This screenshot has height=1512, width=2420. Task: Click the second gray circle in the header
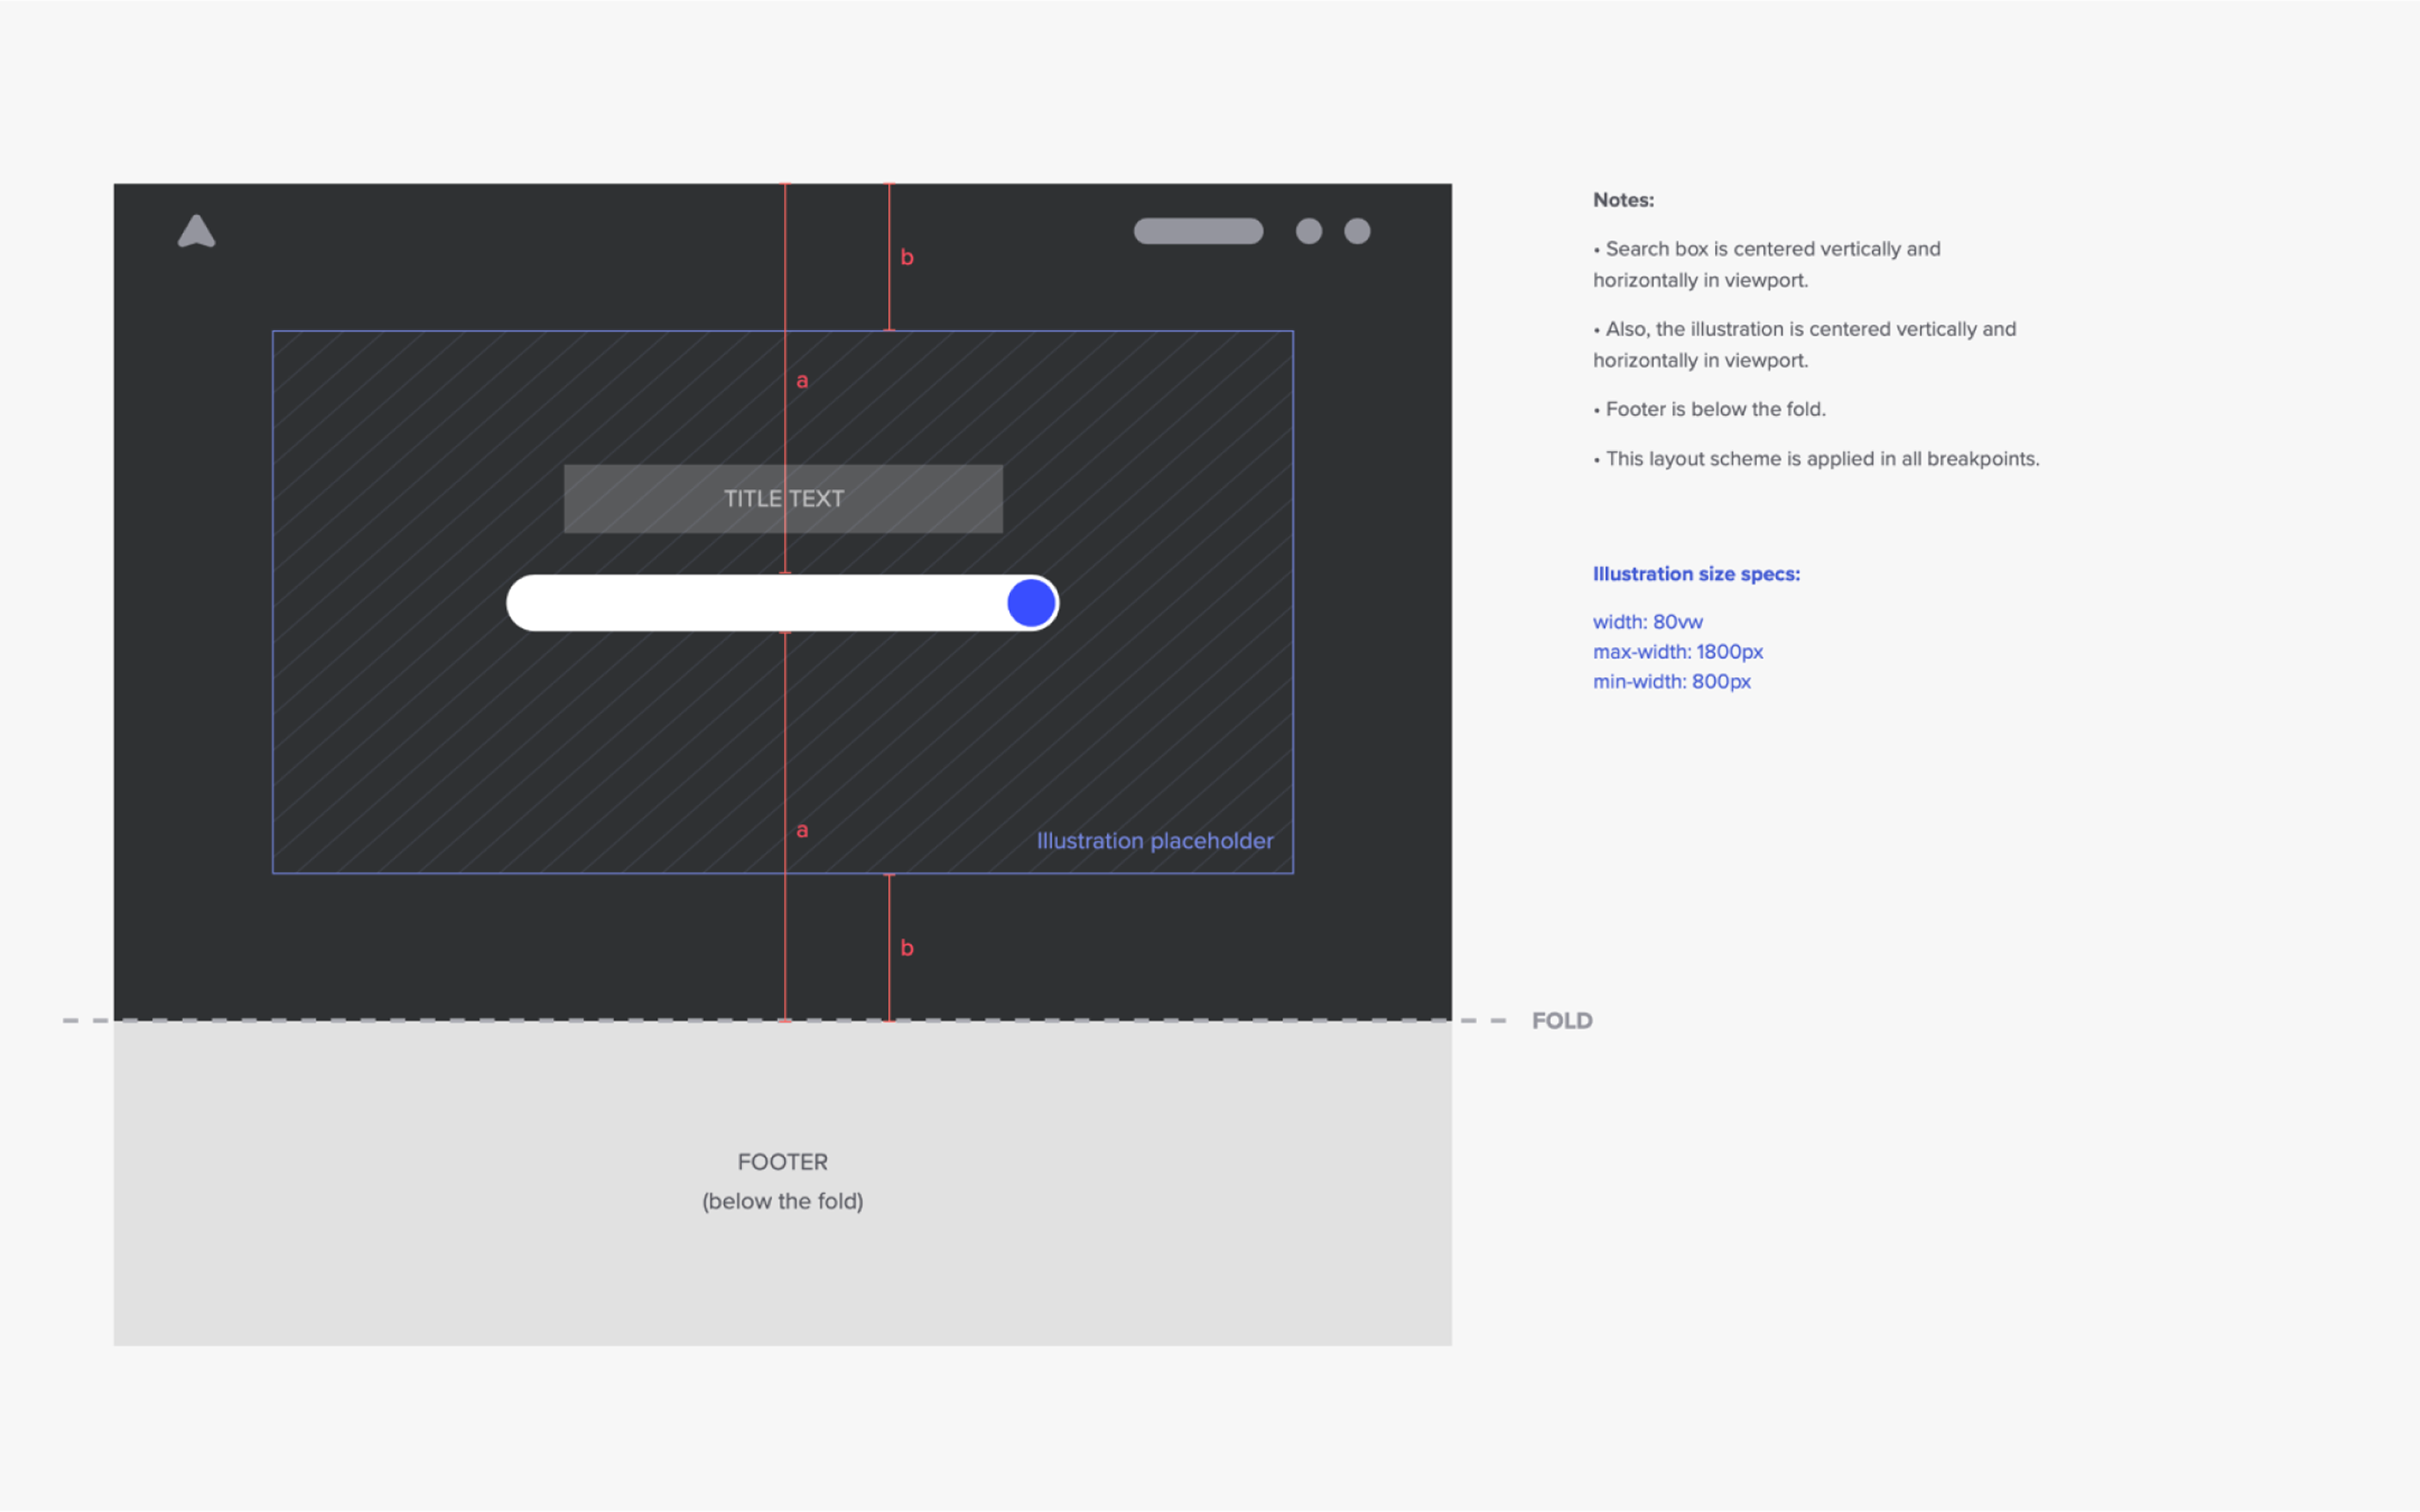1357,231
